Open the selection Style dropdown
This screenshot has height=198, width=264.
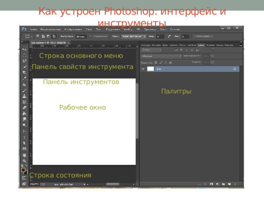click(133, 36)
